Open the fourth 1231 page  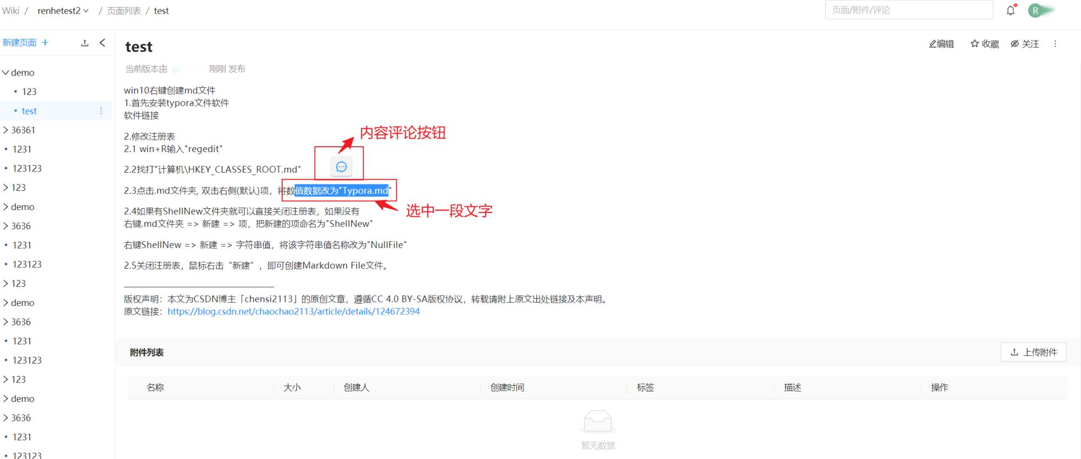click(22, 437)
